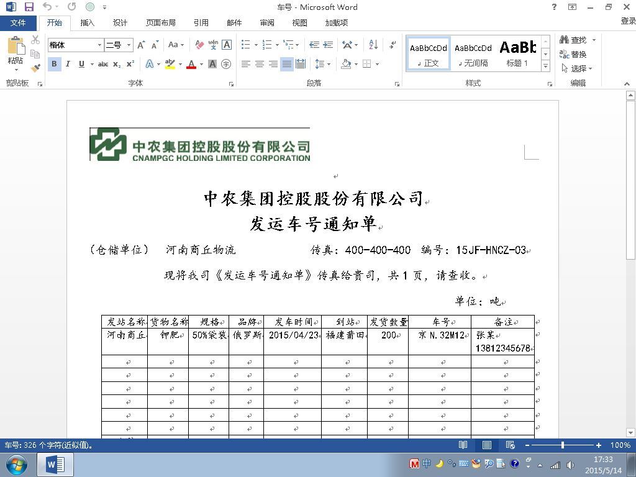This screenshot has width=636, height=477.
Task: Switch to the 插入 tab
Action: pyautogui.click(x=87, y=23)
